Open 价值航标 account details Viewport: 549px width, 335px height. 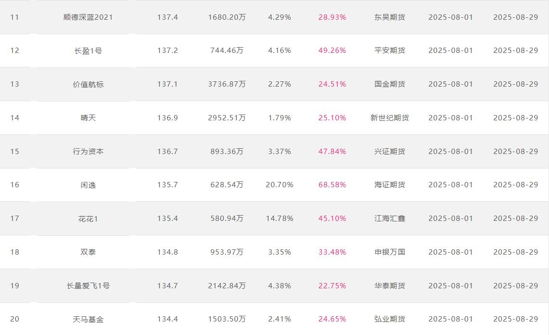[x=88, y=84]
